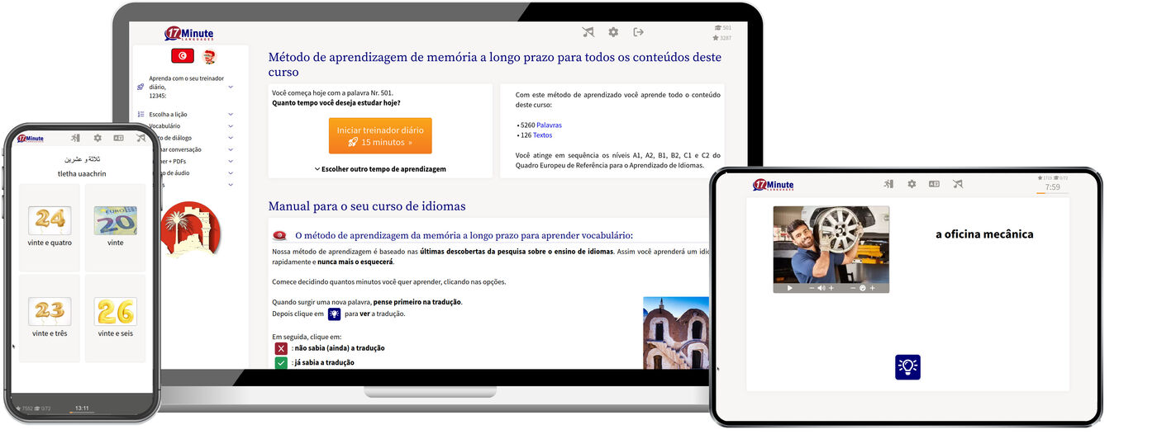Click the 17 Minute logo on the phone
This screenshot has width=1157, height=439.
(x=30, y=139)
